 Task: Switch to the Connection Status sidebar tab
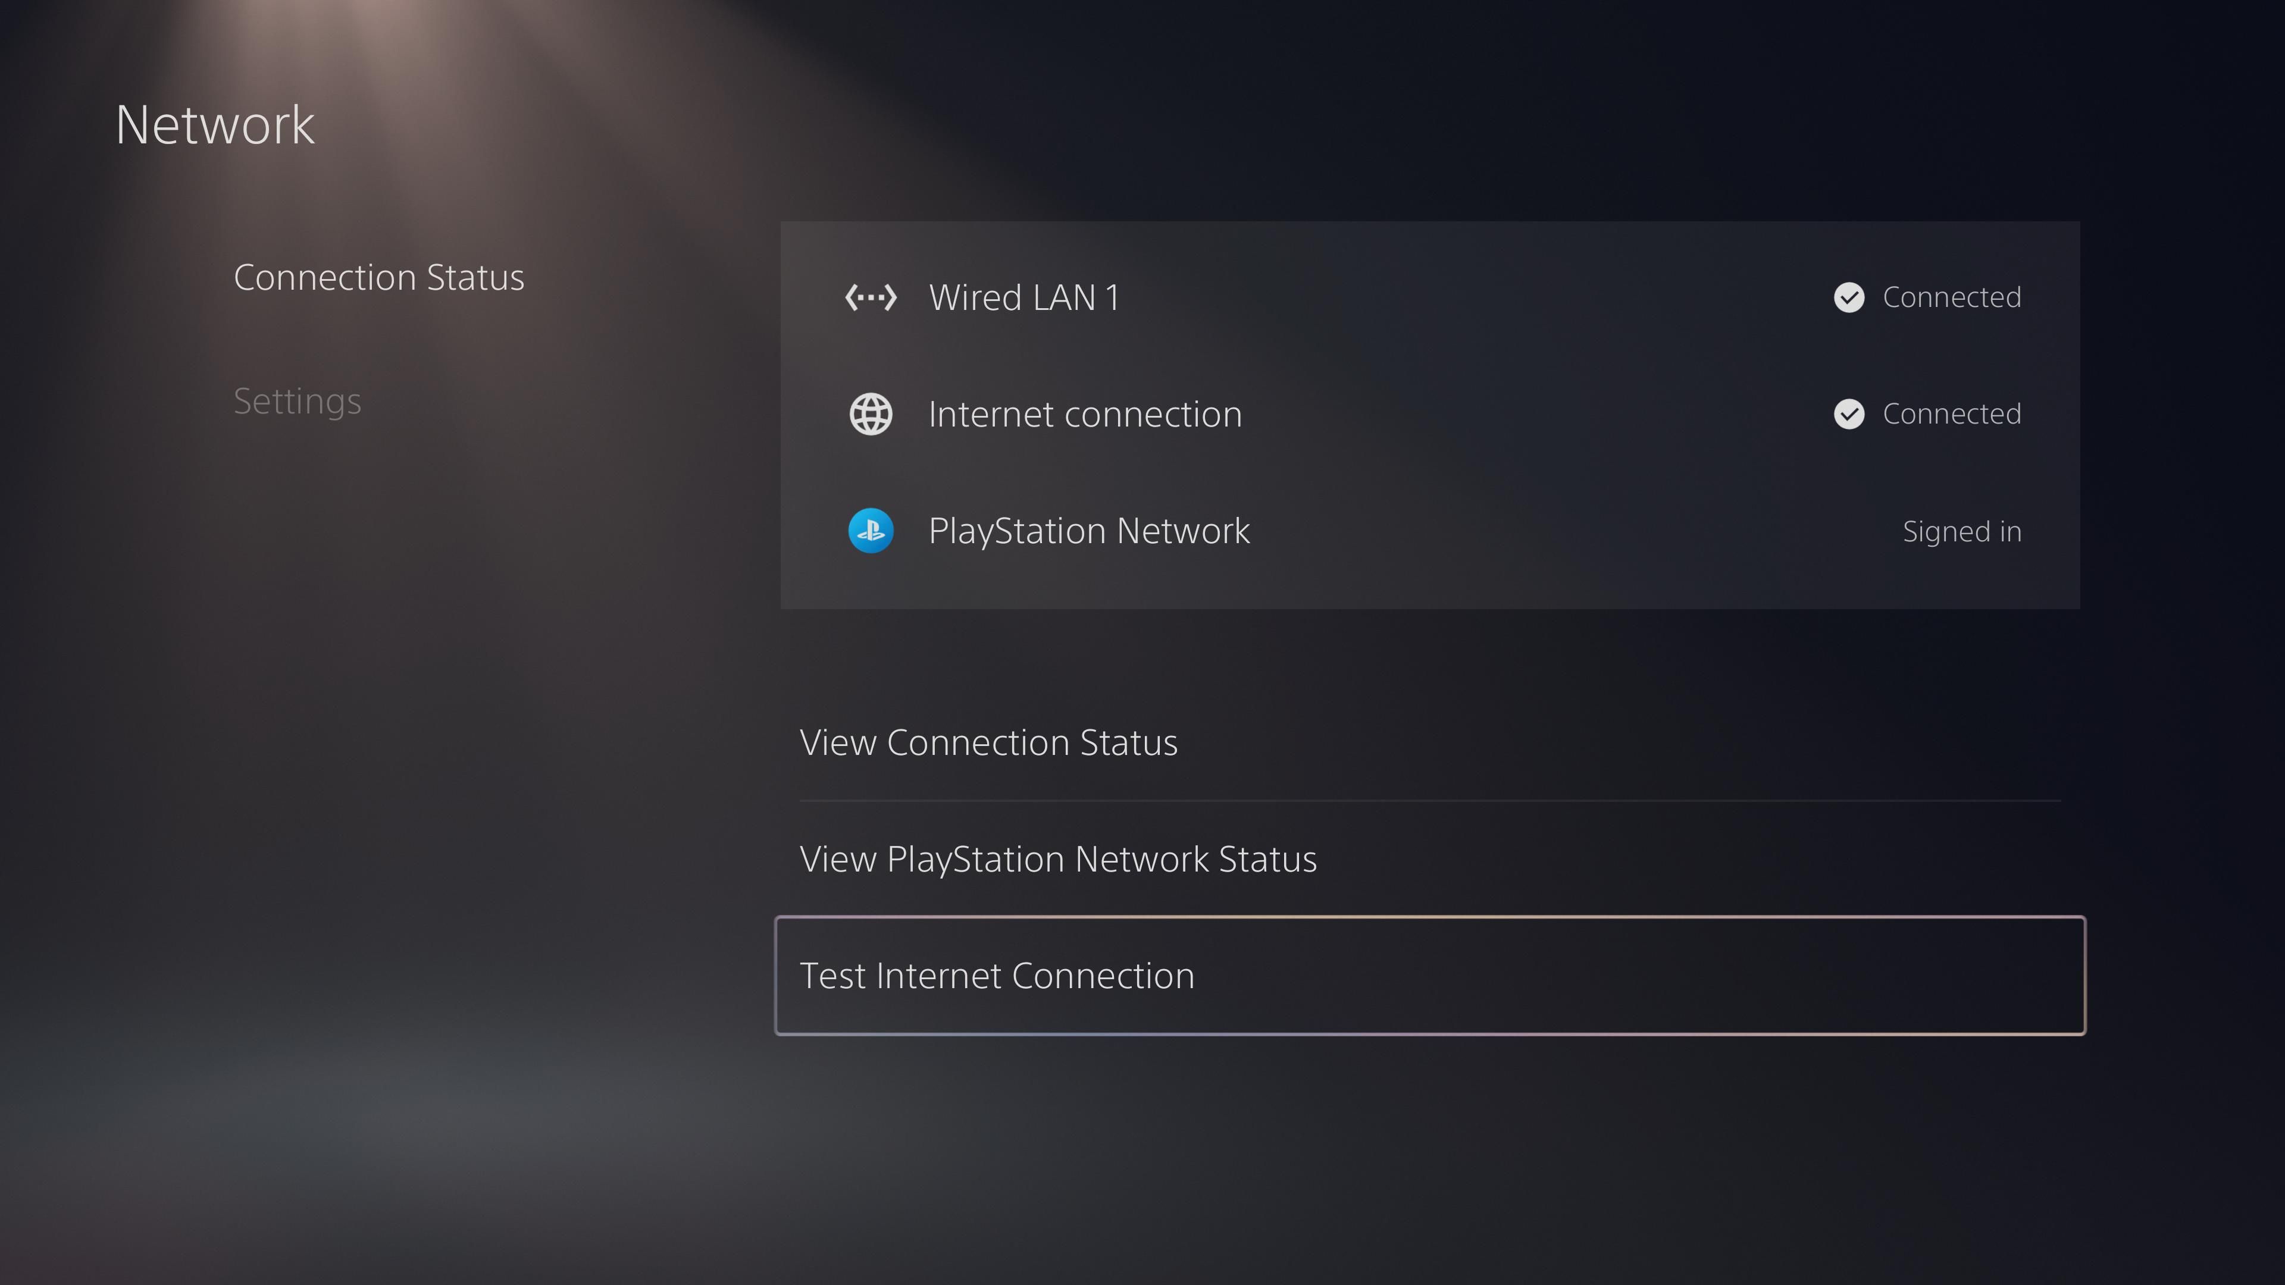(x=379, y=277)
